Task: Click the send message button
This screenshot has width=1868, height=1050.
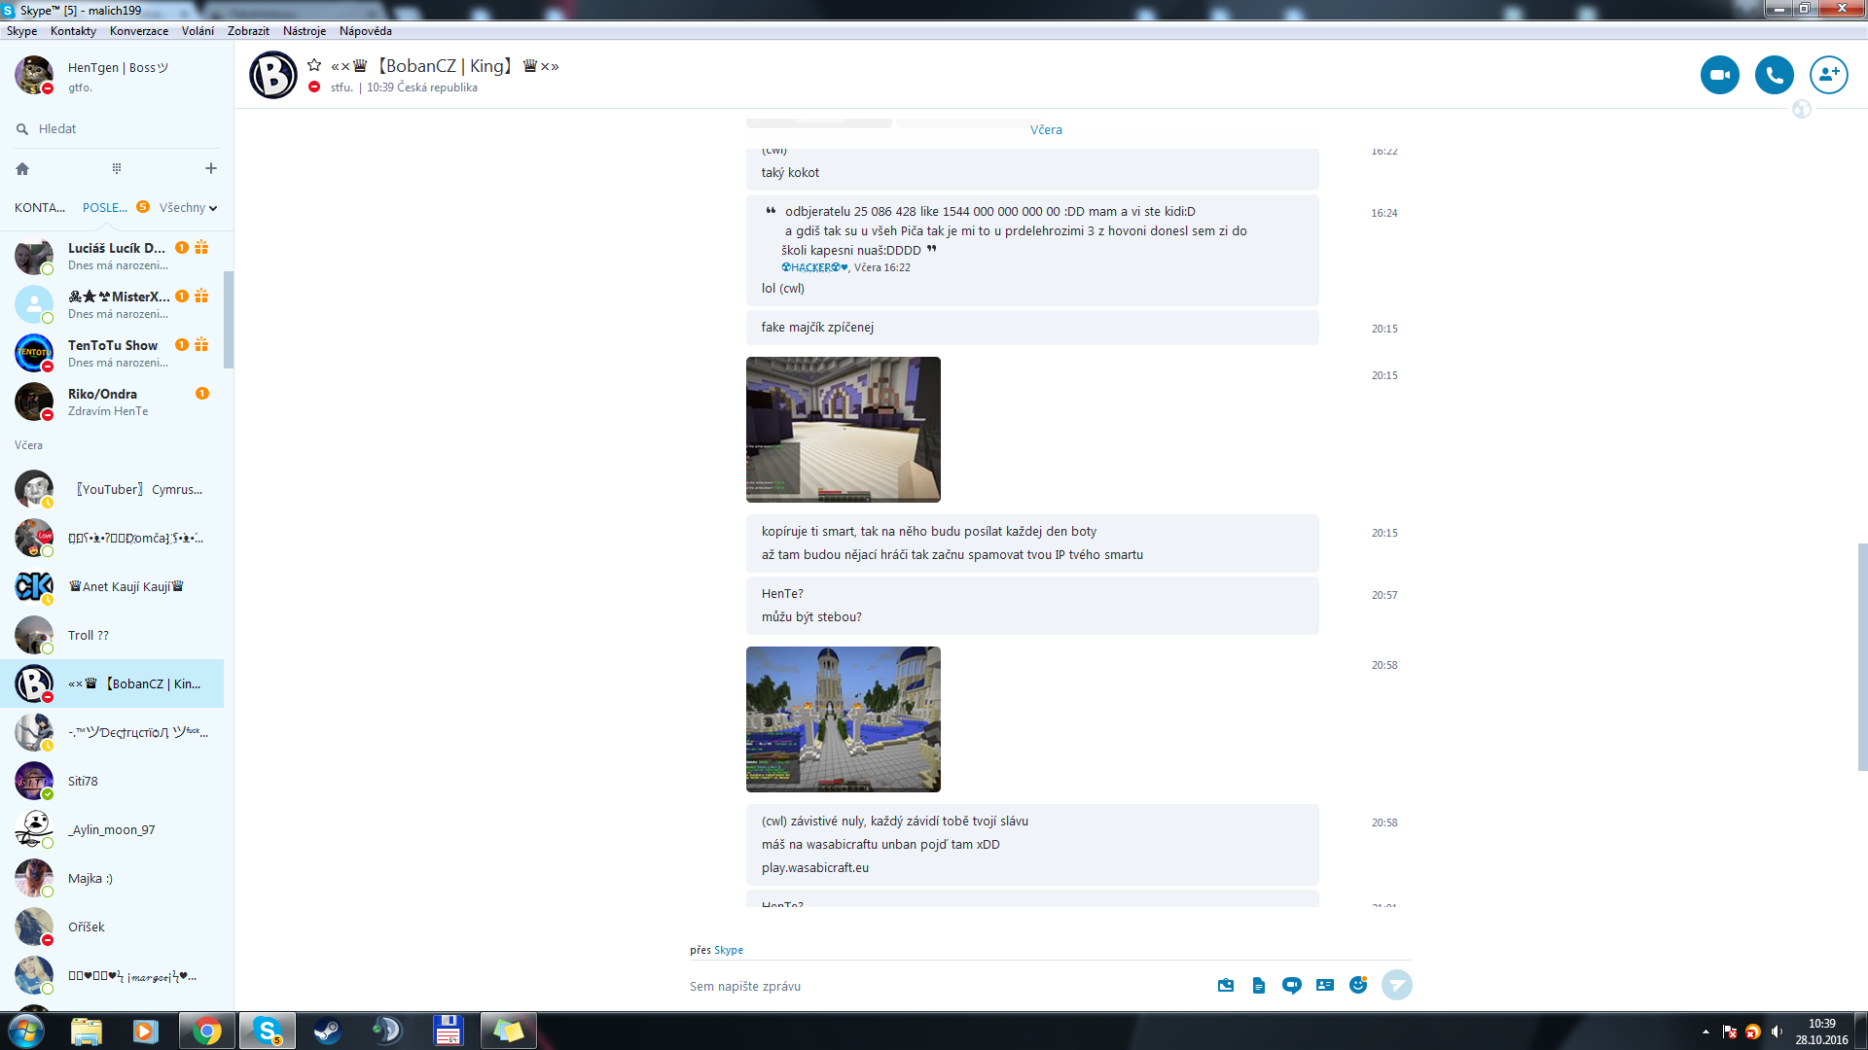Action: tap(1397, 985)
